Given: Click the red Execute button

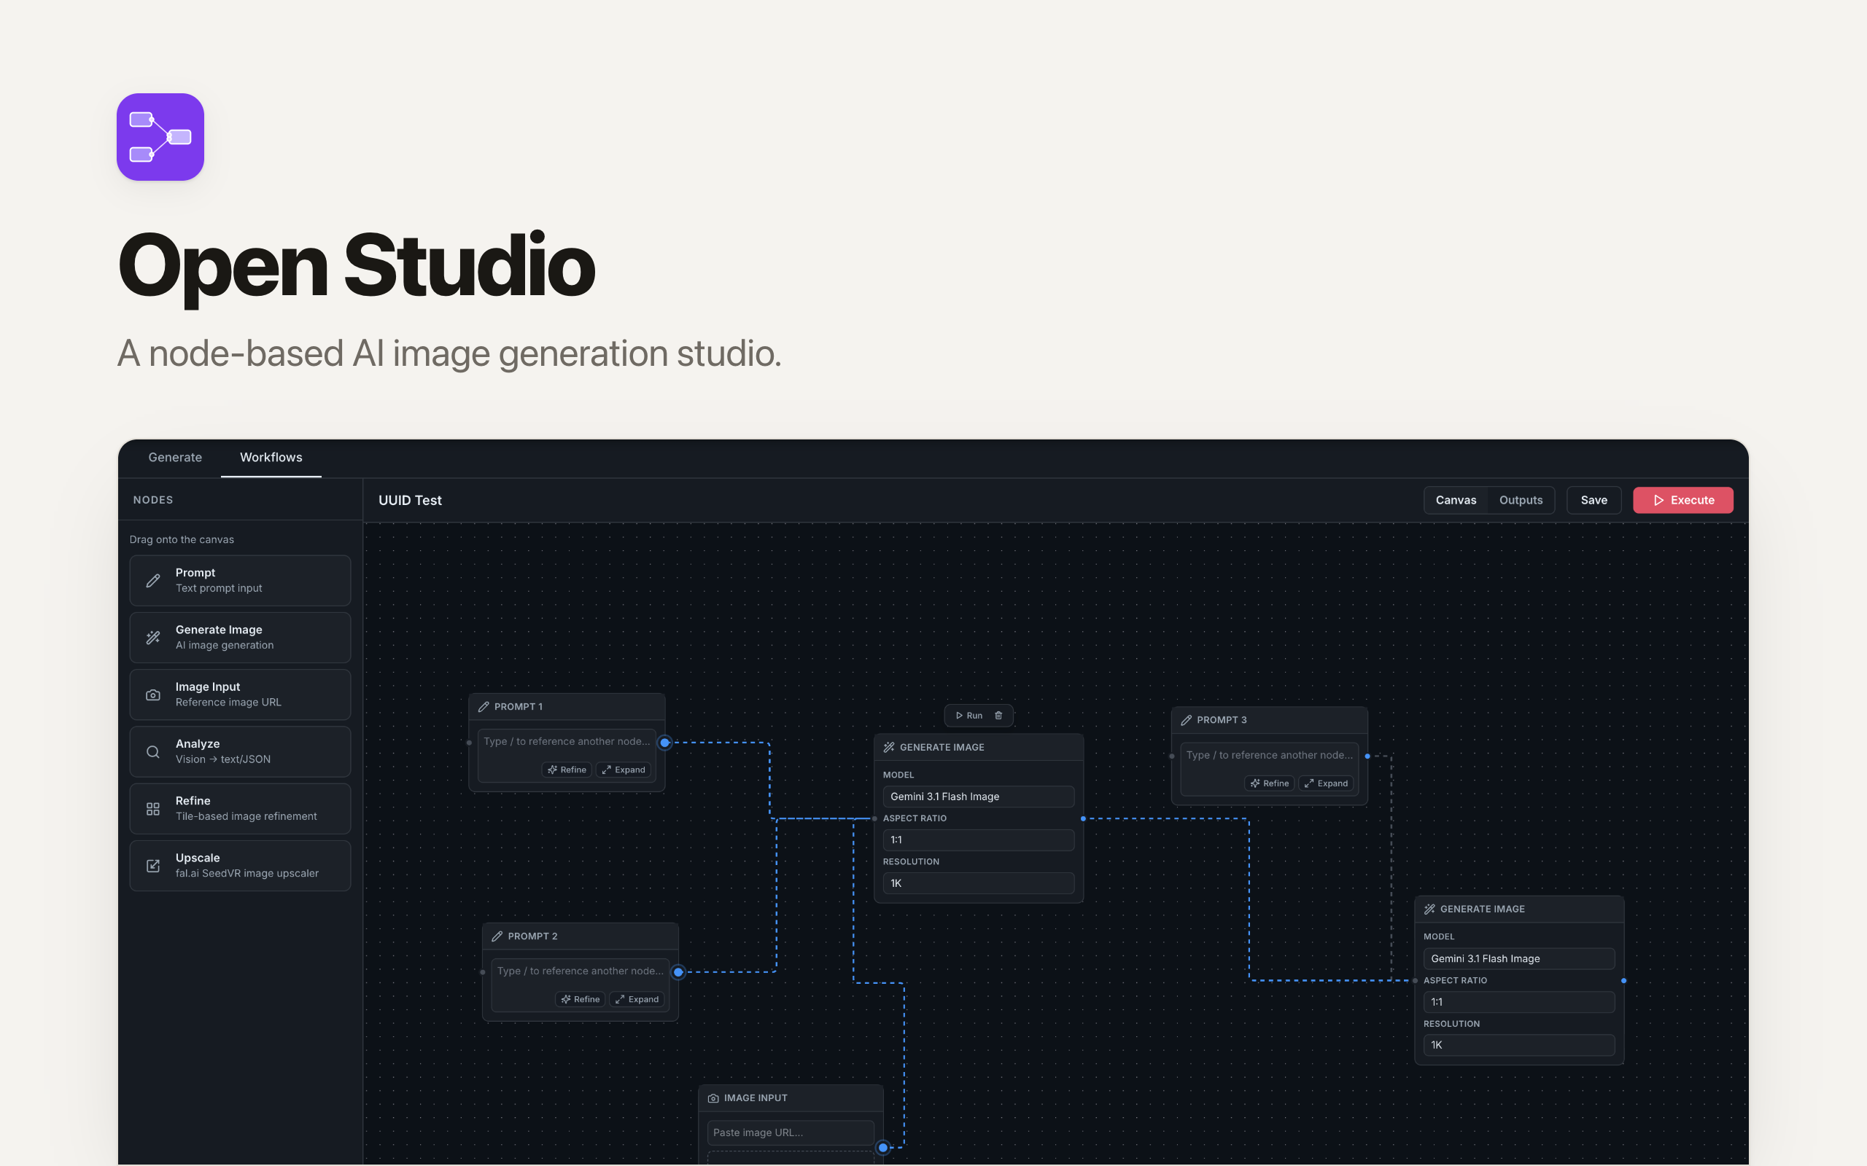Looking at the screenshot, I should click(x=1683, y=501).
